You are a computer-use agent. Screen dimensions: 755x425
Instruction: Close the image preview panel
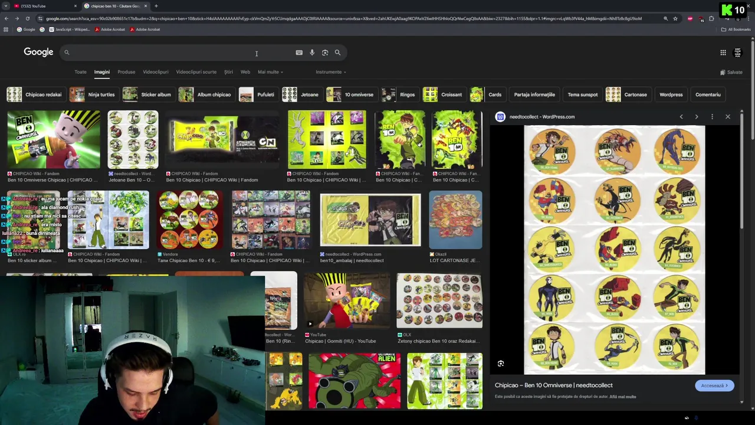[x=728, y=117]
